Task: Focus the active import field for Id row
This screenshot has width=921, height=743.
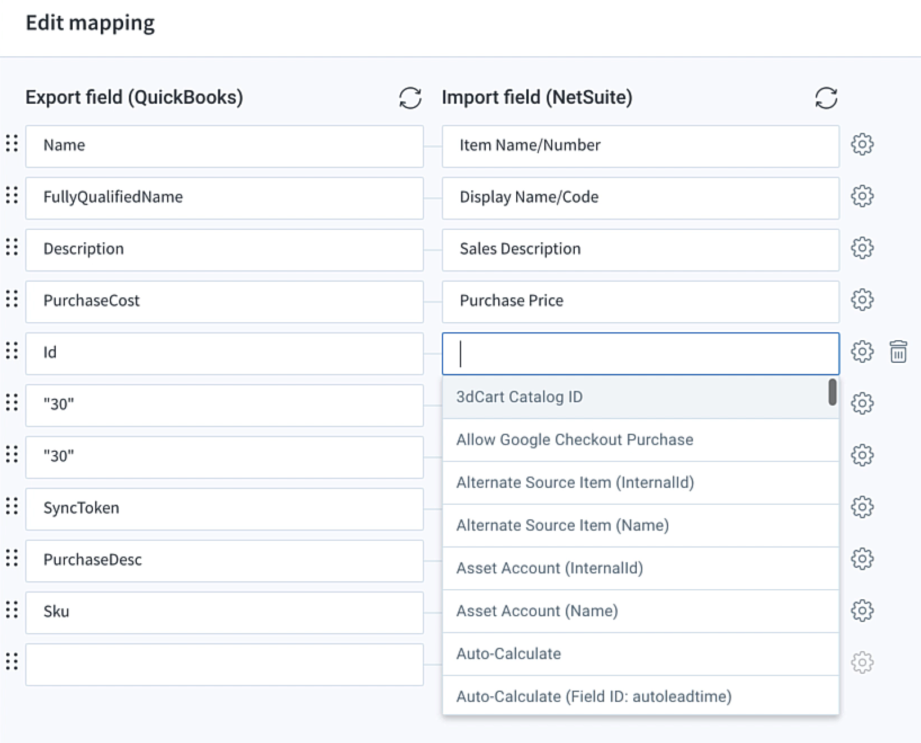Action: pos(641,354)
